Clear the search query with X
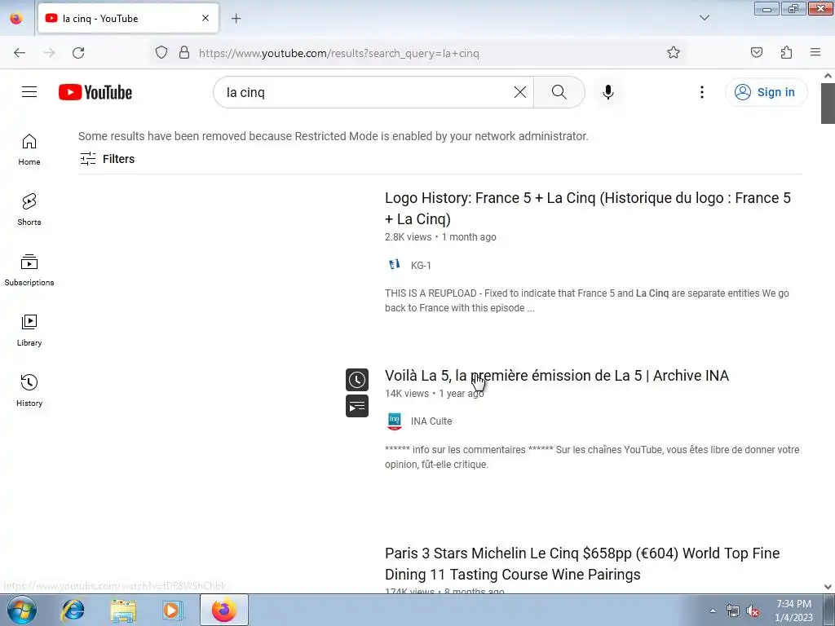 point(519,92)
